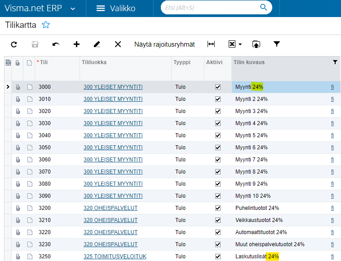Click Näytä rajoitusryhmät button
The height and width of the screenshot is (261, 341).
coord(164,44)
